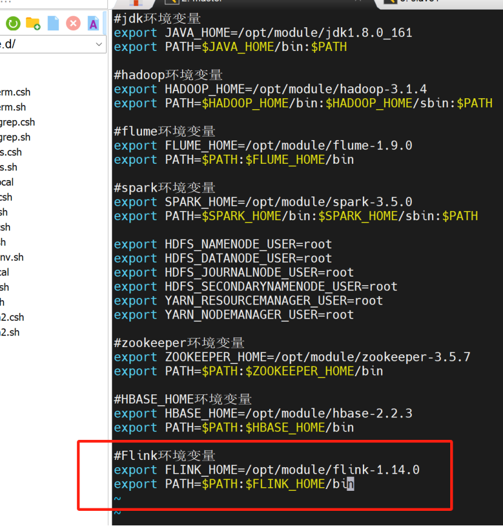Click the FLUME_HOME=/opt/module/flume-1.9.0 line
The image size is (503, 526).
[263, 146]
